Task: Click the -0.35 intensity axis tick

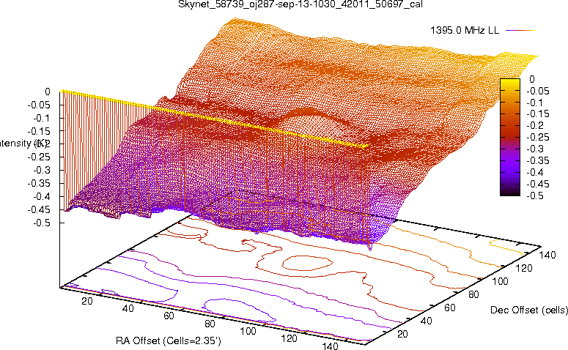Action: [39, 183]
